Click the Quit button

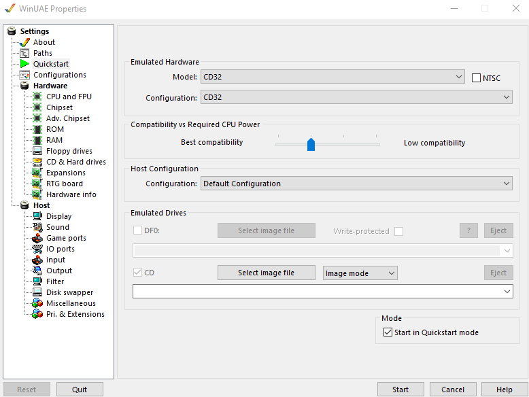80,390
